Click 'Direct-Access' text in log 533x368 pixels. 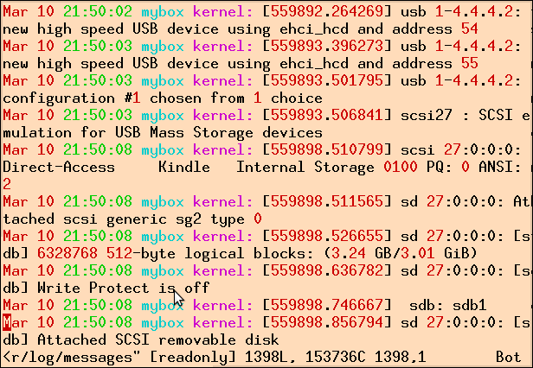(x=59, y=167)
